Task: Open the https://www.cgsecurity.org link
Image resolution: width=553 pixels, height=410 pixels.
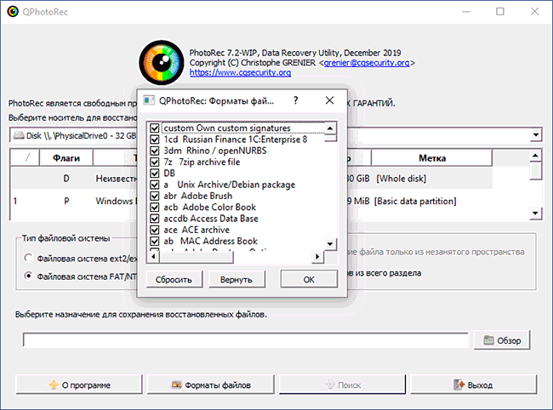Action: click(240, 72)
